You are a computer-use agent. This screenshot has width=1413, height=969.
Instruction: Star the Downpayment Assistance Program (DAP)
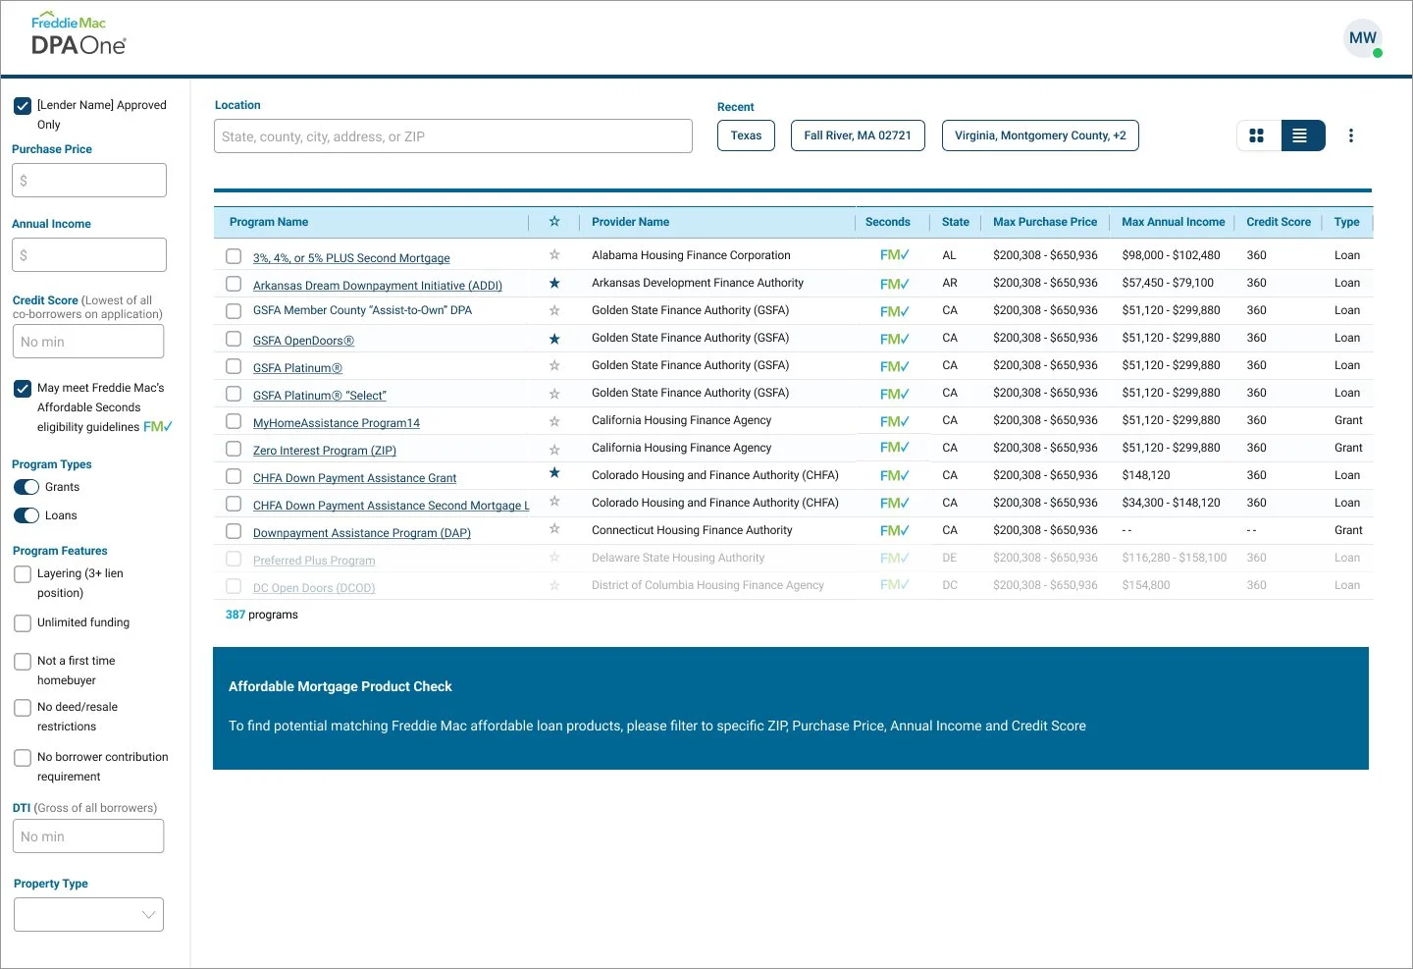[554, 529]
